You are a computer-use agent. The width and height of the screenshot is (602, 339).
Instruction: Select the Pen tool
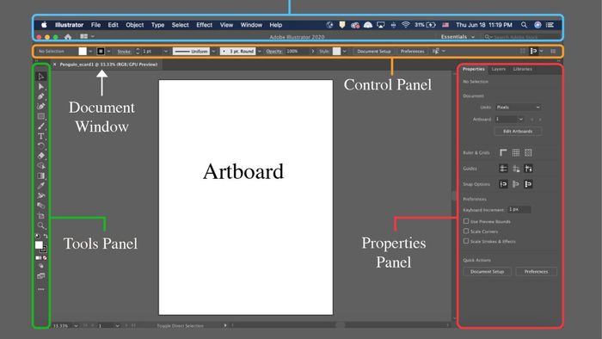[41, 96]
